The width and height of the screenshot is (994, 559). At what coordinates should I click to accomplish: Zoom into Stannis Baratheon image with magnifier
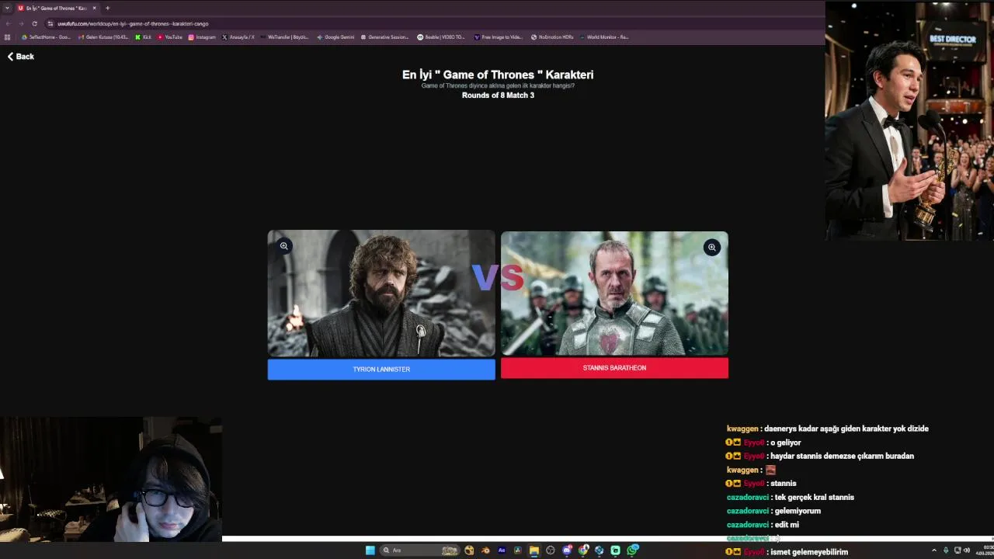711,248
